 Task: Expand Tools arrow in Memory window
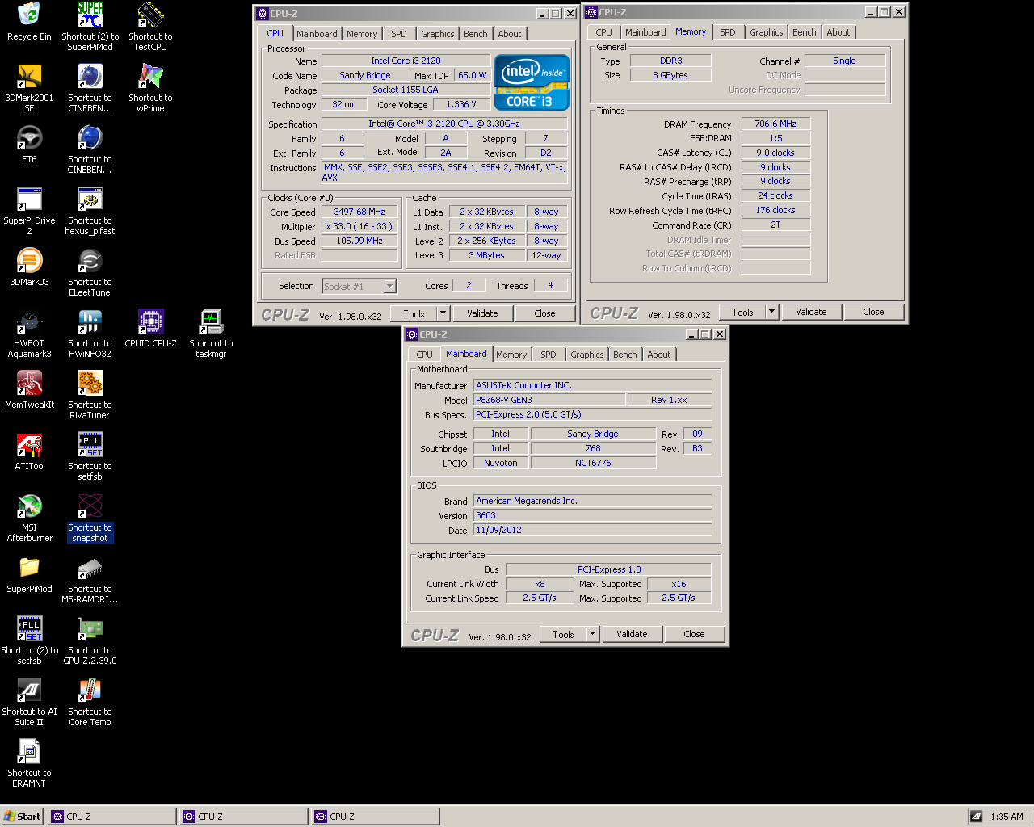771,312
